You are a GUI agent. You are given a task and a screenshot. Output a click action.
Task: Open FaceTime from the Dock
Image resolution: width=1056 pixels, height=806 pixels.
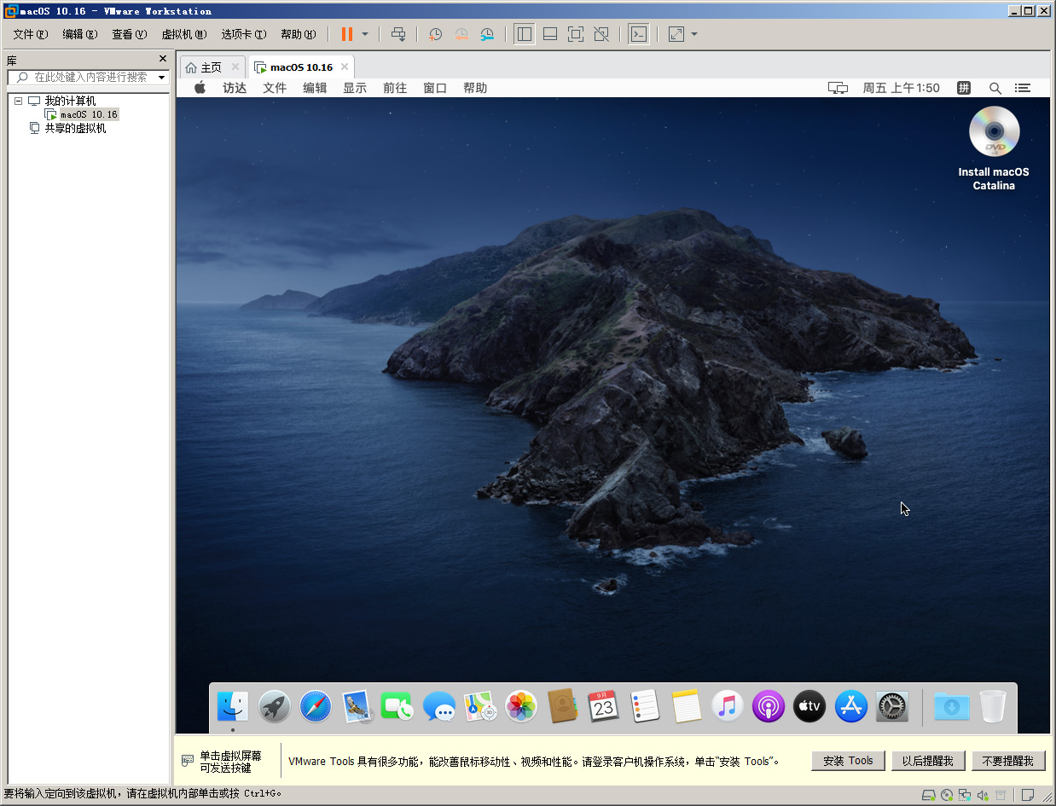coord(397,706)
